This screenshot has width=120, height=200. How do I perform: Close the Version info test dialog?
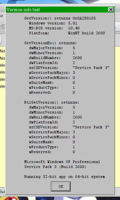tap(111, 10)
